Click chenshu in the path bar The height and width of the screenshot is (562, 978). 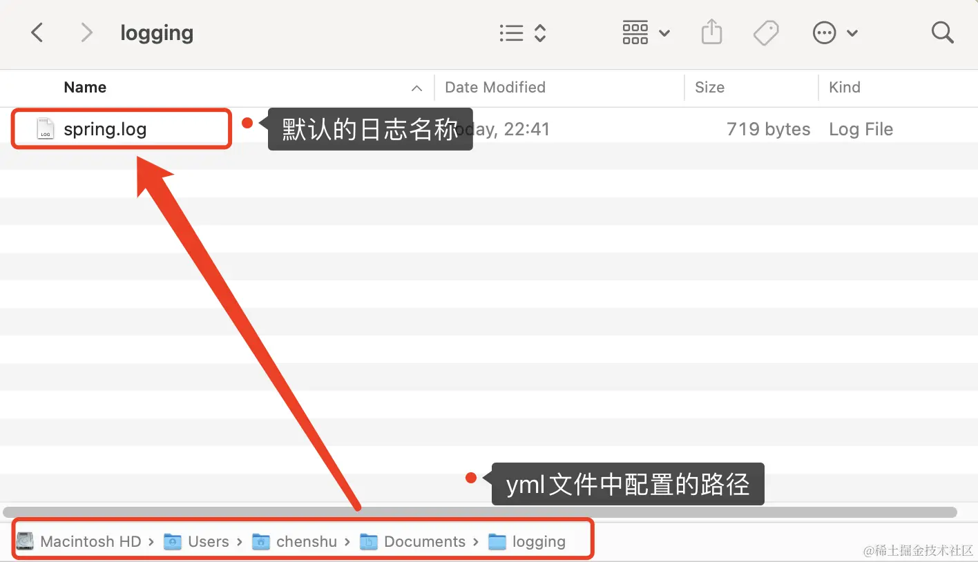coord(307,542)
